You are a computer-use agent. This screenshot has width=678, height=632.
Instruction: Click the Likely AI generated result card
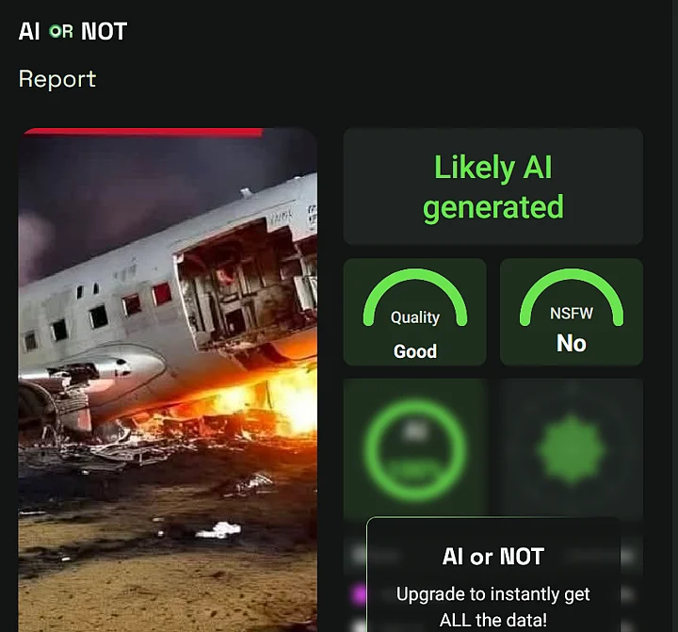[492, 186]
